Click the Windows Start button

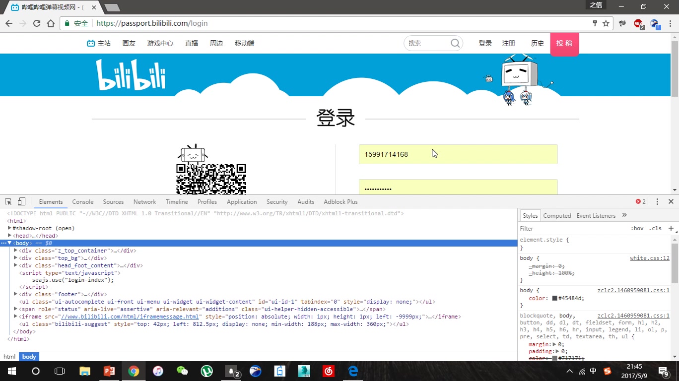(x=11, y=371)
